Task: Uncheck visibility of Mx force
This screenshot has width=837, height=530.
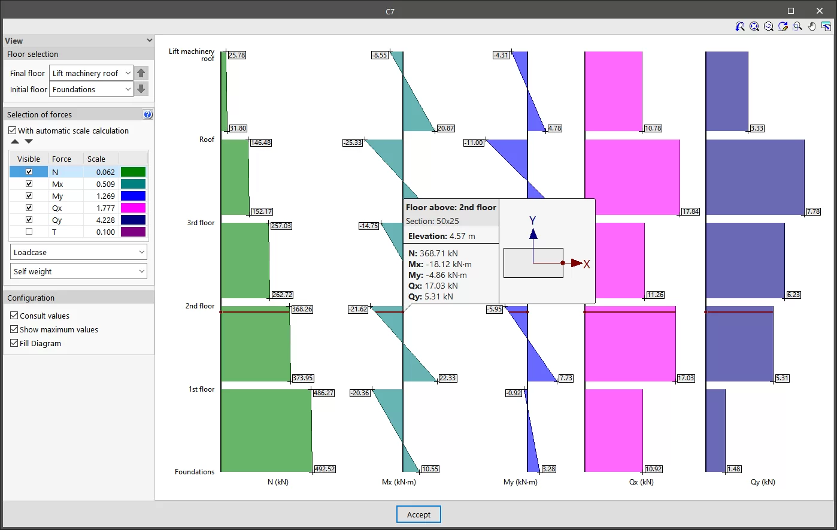Action: 29,184
